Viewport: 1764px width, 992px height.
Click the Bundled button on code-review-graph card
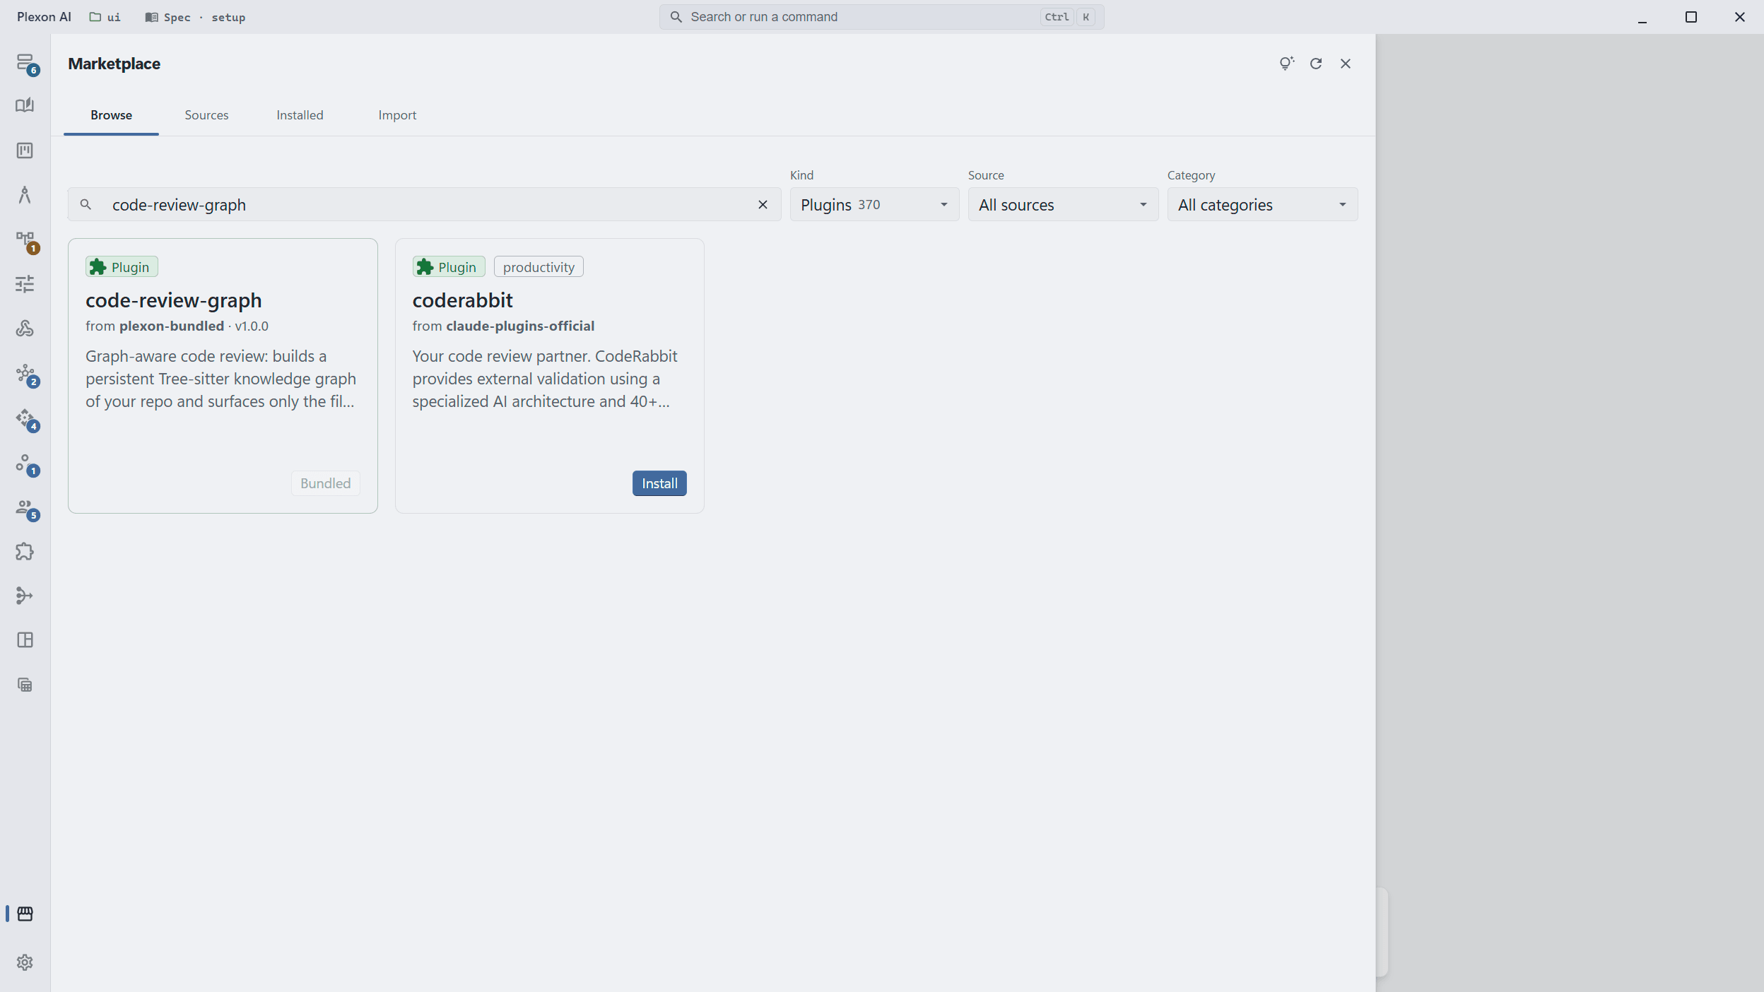(x=325, y=483)
